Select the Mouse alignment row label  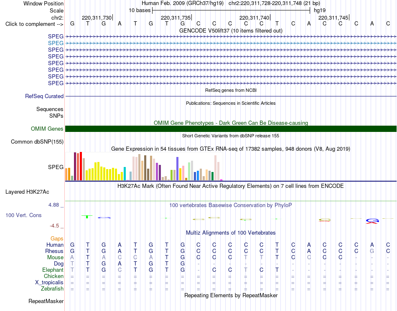tap(55, 258)
